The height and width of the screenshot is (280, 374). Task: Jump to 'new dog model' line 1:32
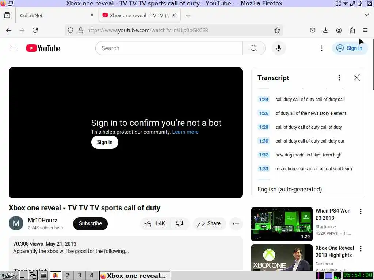308,155
